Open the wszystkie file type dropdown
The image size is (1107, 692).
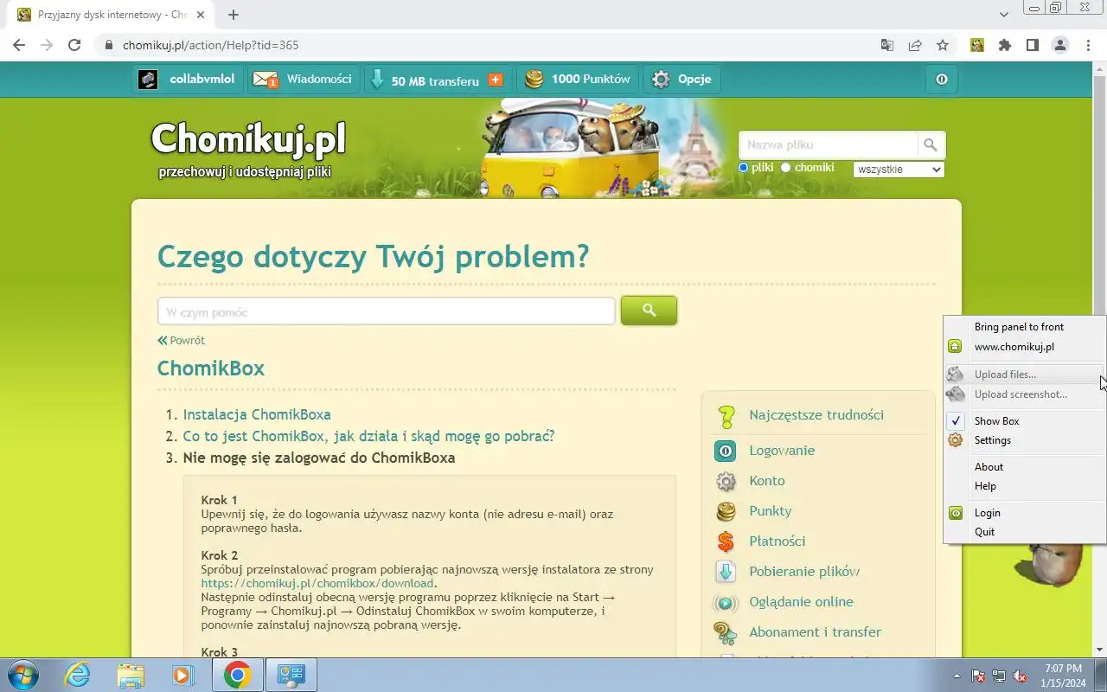pos(899,170)
